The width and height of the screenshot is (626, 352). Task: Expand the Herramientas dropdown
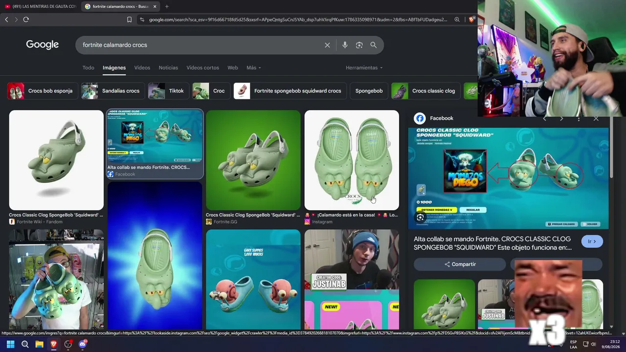tap(364, 67)
